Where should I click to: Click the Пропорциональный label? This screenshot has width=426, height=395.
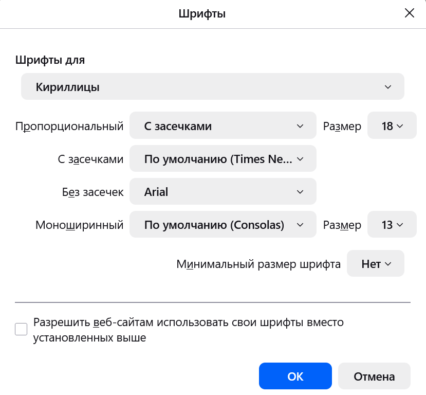click(x=69, y=126)
